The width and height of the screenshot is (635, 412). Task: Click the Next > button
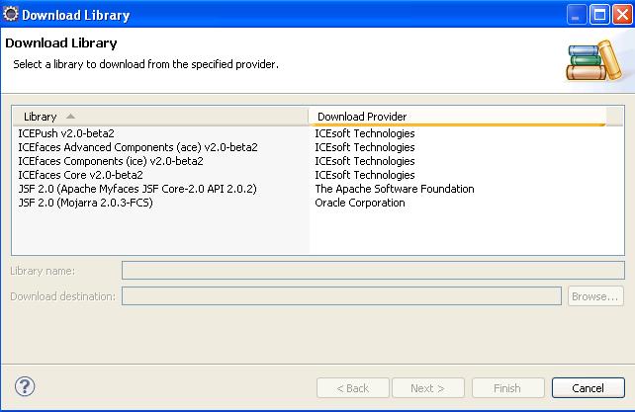tap(428, 388)
